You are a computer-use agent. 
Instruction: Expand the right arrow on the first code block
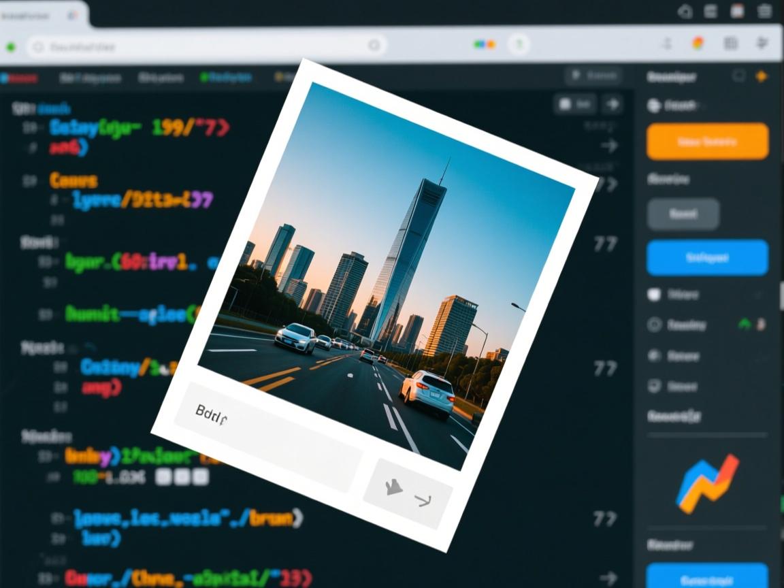pyautogui.click(x=609, y=146)
